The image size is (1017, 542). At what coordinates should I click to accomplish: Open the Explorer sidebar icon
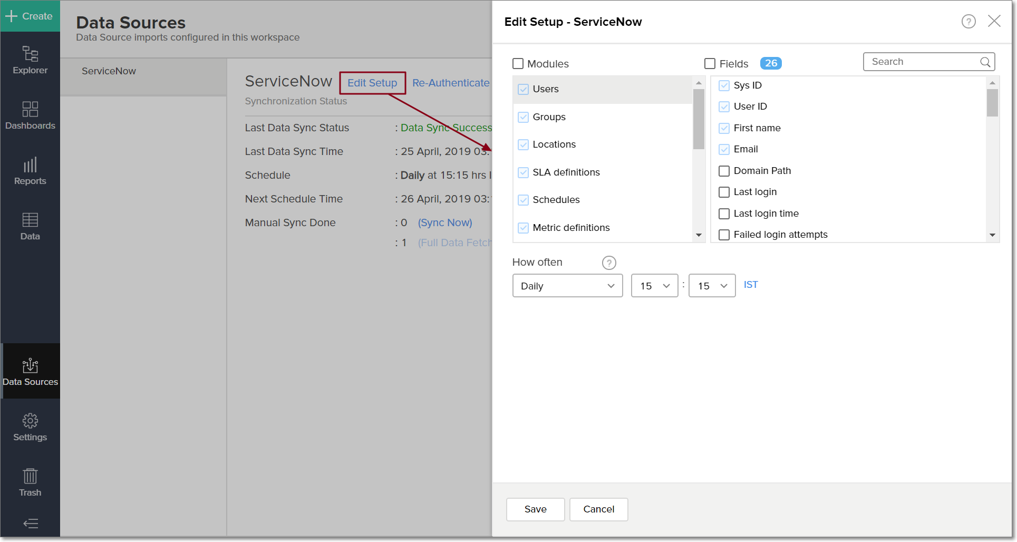pos(30,60)
